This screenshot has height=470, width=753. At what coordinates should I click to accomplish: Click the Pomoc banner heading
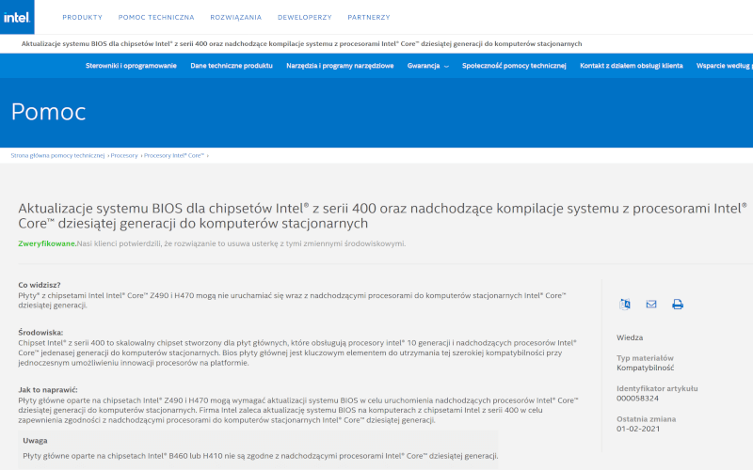click(48, 112)
